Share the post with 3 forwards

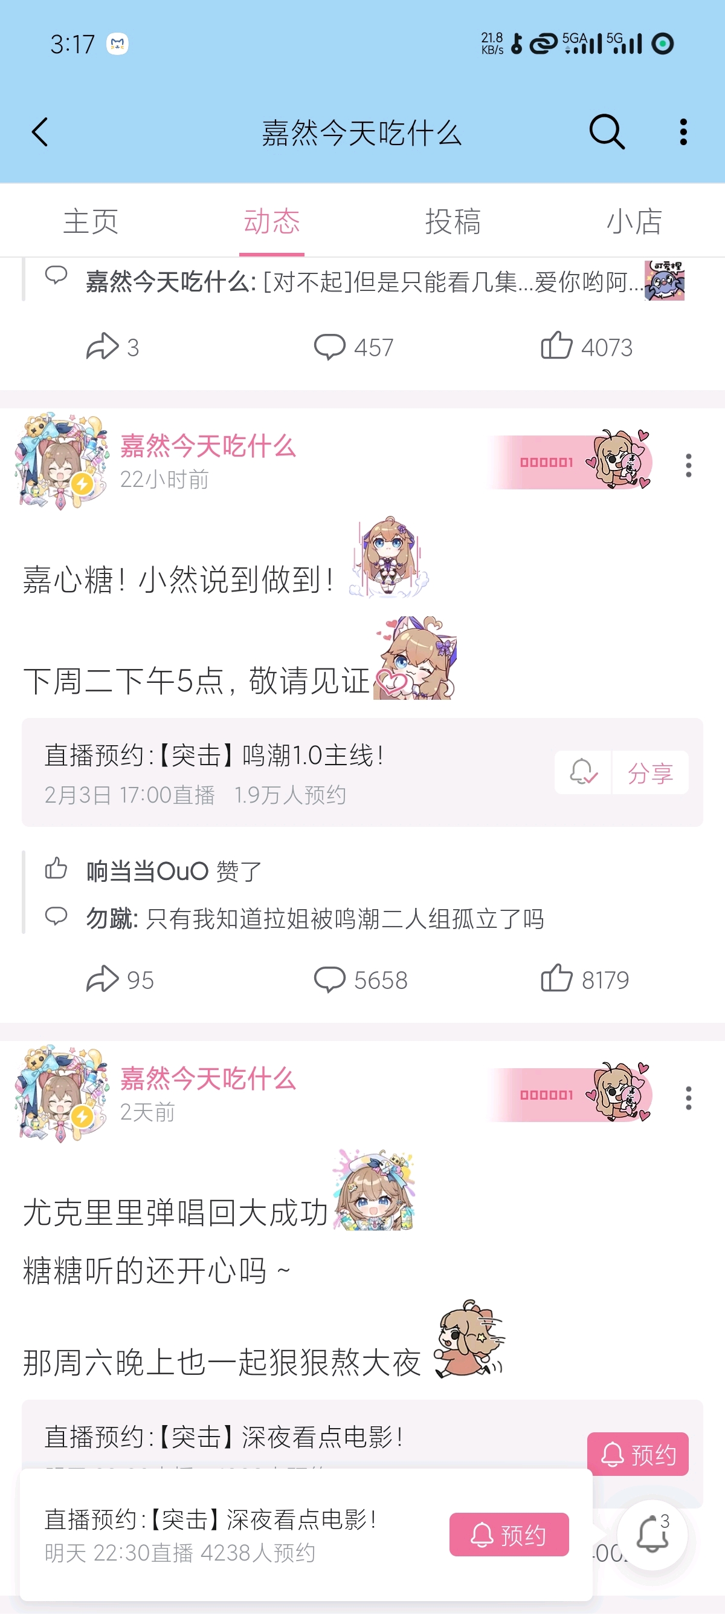[x=113, y=347]
